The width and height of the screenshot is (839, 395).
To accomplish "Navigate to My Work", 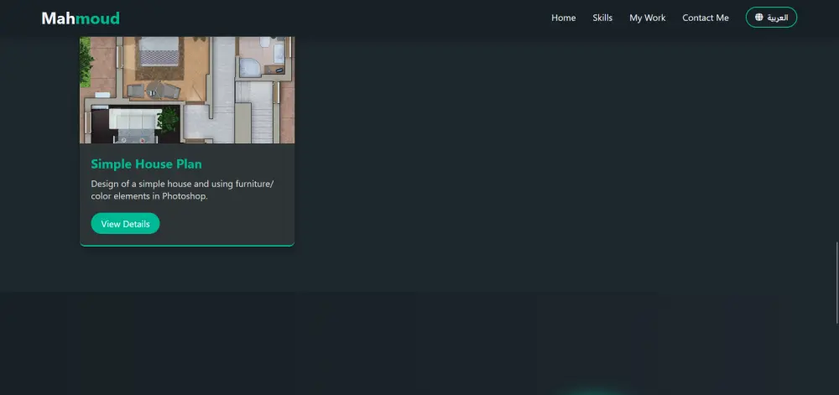I will (648, 18).
